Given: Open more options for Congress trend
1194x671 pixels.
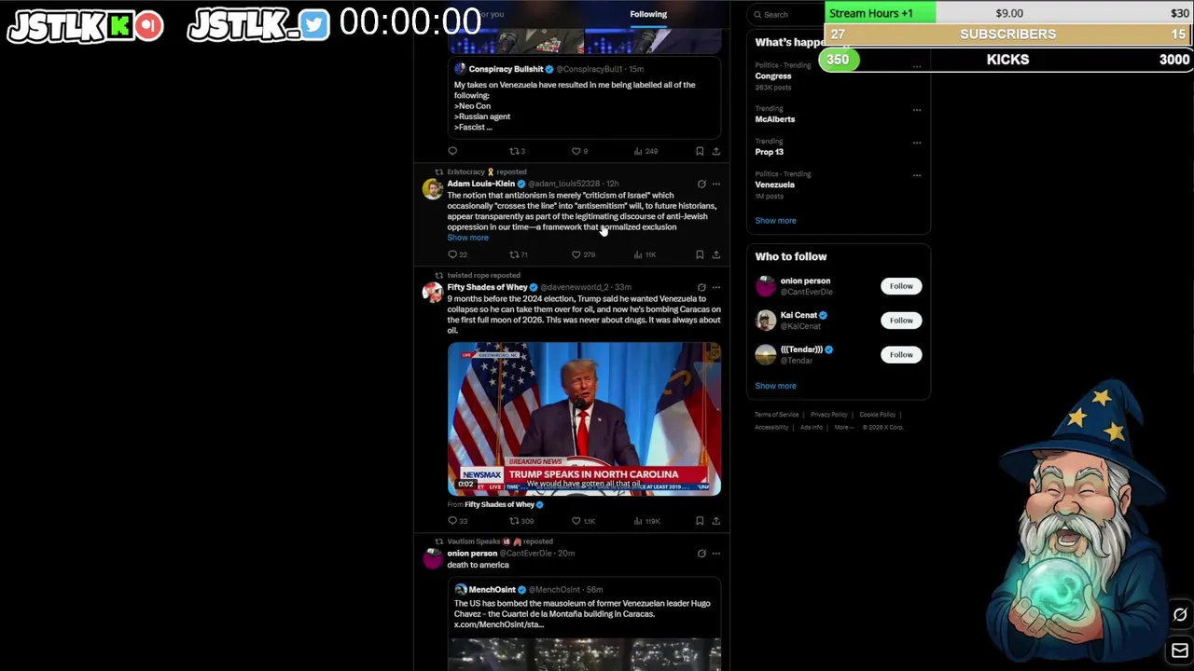Looking at the screenshot, I should tap(917, 66).
